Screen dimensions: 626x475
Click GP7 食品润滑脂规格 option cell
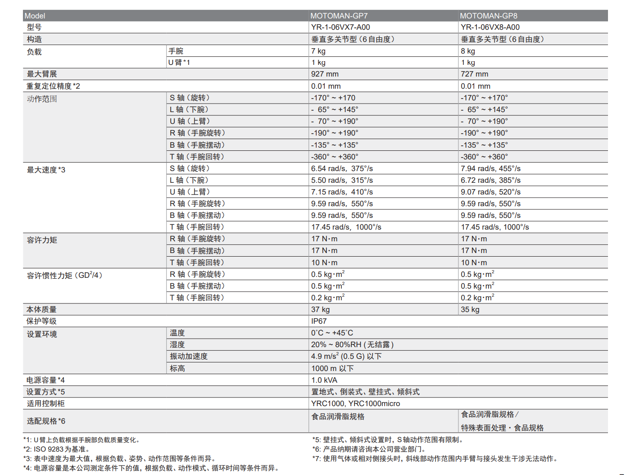pyautogui.click(x=338, y=416)
